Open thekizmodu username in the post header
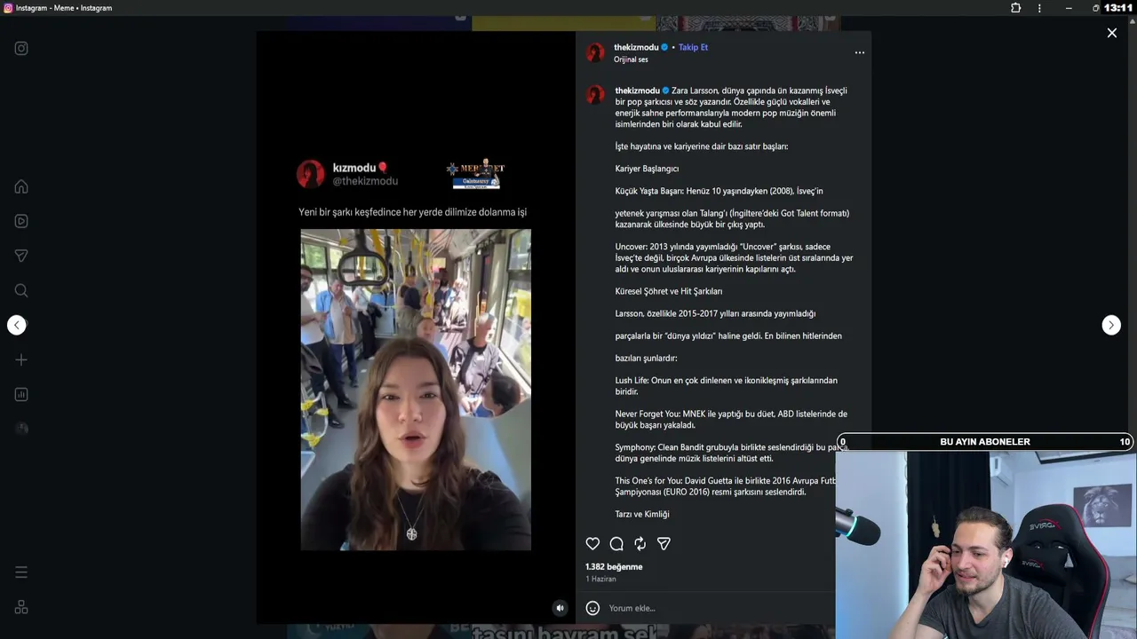 636,47
